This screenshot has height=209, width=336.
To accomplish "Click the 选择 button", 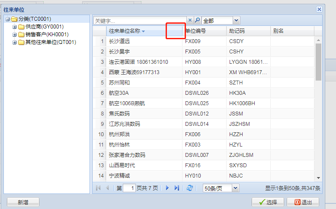I will 268,202.
